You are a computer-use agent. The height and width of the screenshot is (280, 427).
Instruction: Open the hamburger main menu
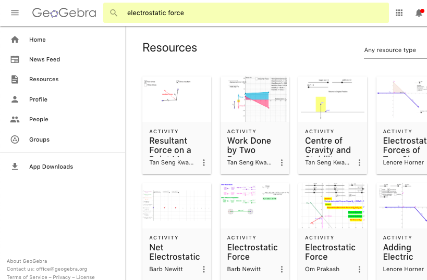15,12
